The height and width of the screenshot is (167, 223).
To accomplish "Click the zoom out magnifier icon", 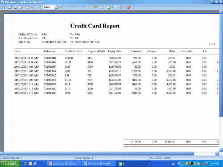I will [40, 7].
